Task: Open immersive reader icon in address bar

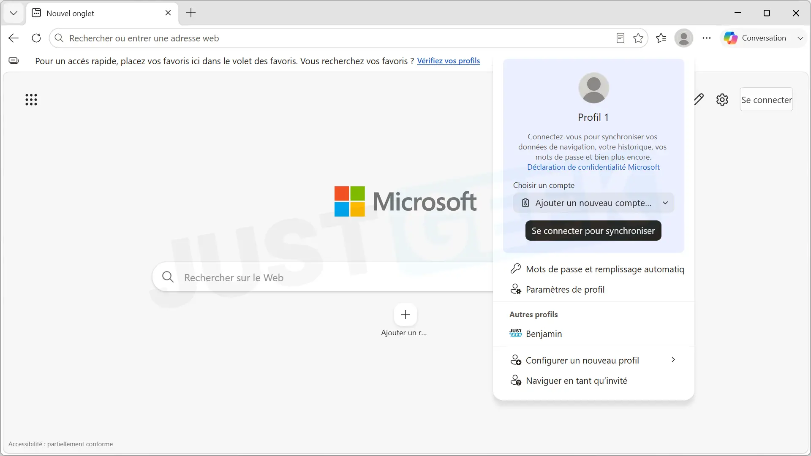Action: (620, 38)
